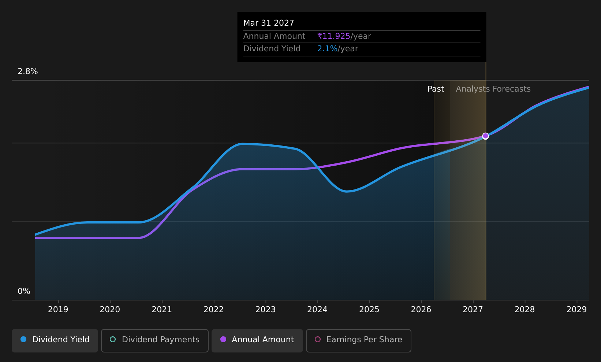601x362 pixels.
Task: Click the 2027 x-axis label
Action: [x=473, y=310]
